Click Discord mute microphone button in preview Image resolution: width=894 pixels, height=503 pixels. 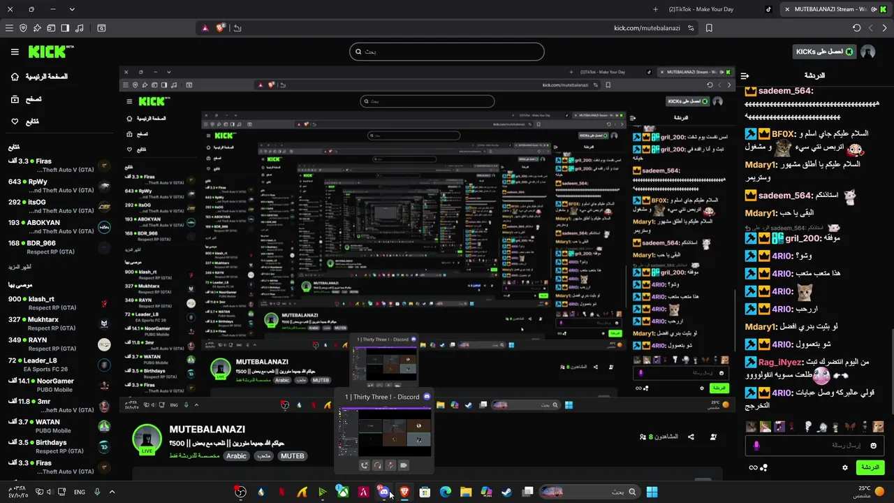click(390, 465)
